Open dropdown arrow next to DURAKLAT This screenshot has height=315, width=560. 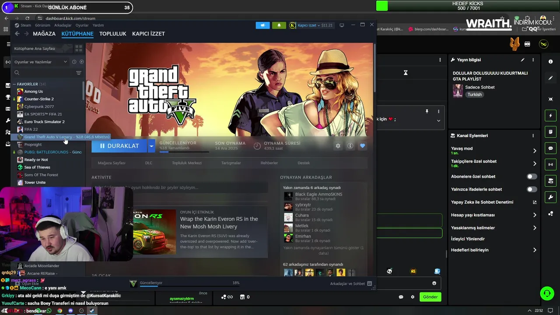[151, 146]
